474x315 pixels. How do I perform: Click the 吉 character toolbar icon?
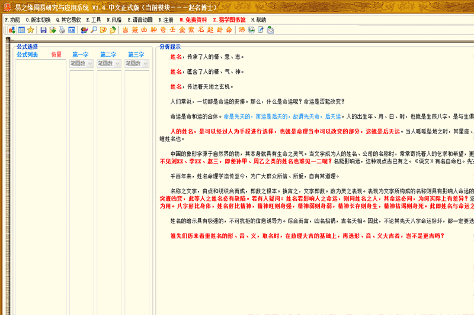[x=125, y=30]
